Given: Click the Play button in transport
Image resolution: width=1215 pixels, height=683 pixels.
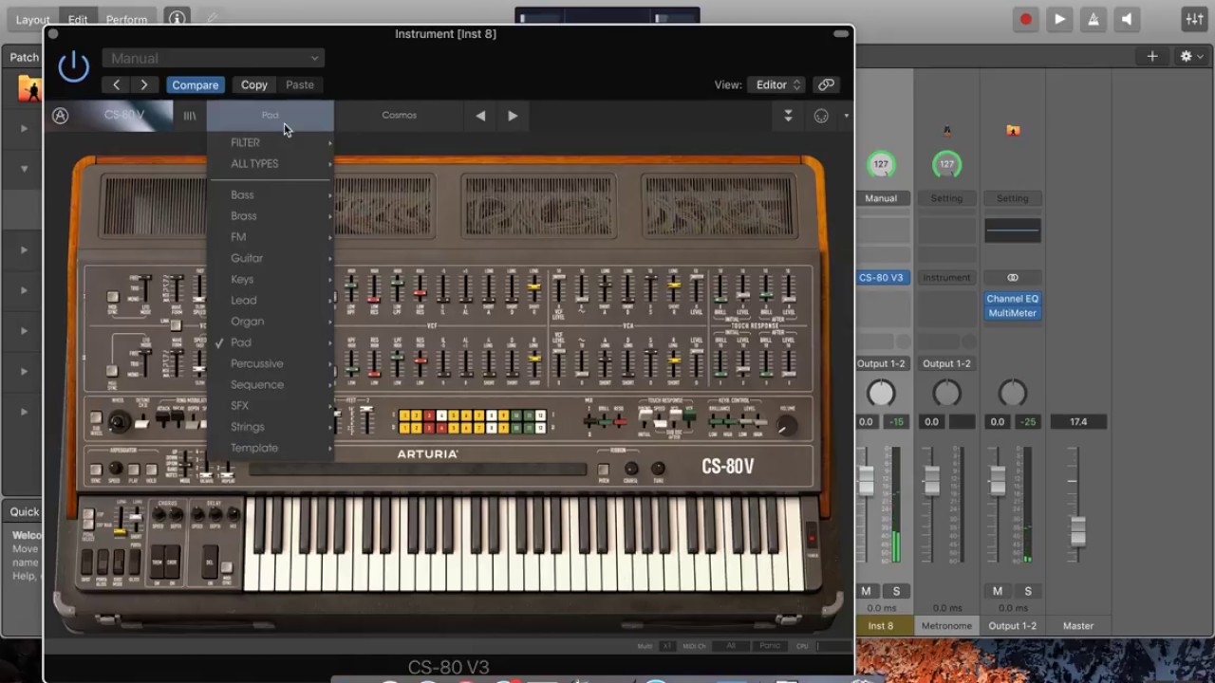Looking at the screenshot, I should pyautogui.click(x=1059, y=19).
